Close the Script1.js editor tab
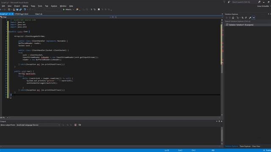The width and height of the screenshot is (271, 152). coord(12,14)
